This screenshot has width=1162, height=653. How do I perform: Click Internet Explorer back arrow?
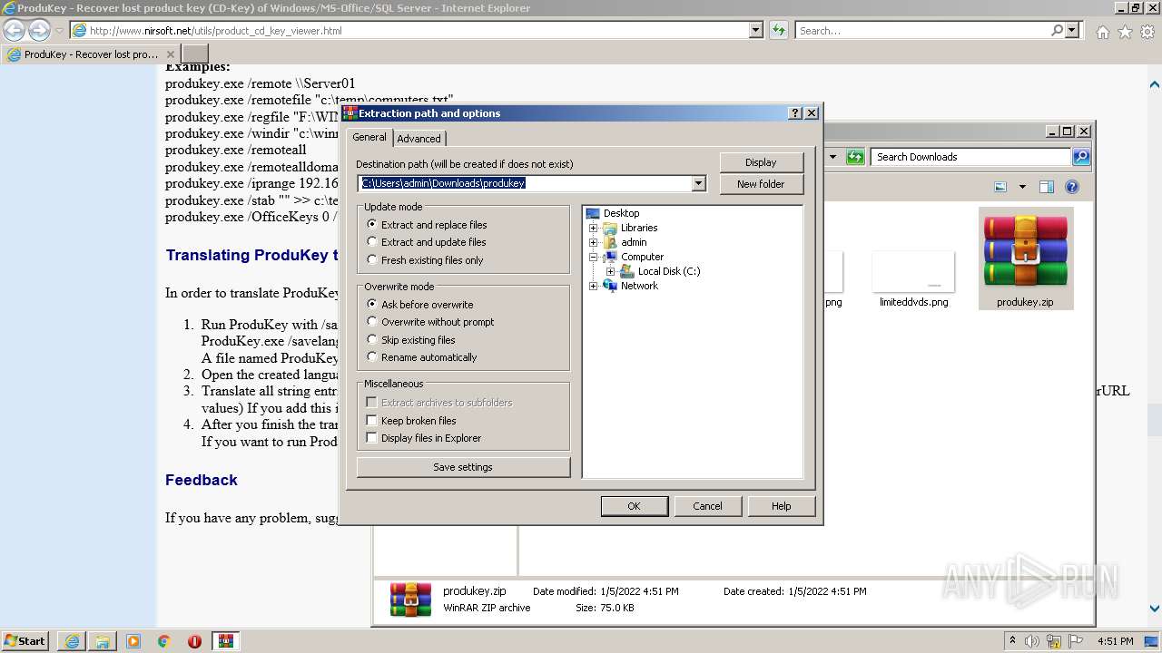coord(15,30)
